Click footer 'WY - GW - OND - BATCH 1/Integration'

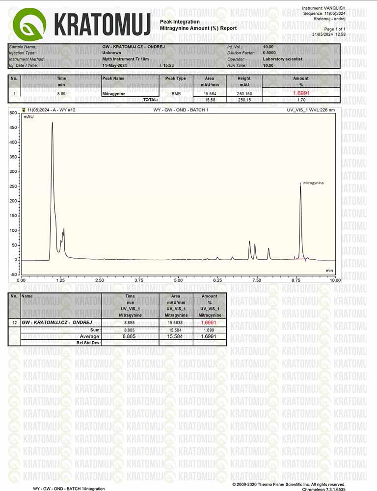click(x=69, y=489)
